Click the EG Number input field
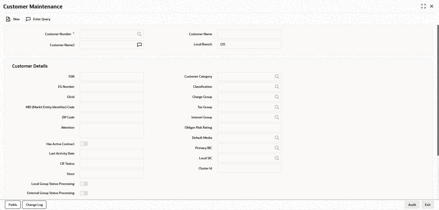Screen dimensions: 439x210 (x=112, y=87)
